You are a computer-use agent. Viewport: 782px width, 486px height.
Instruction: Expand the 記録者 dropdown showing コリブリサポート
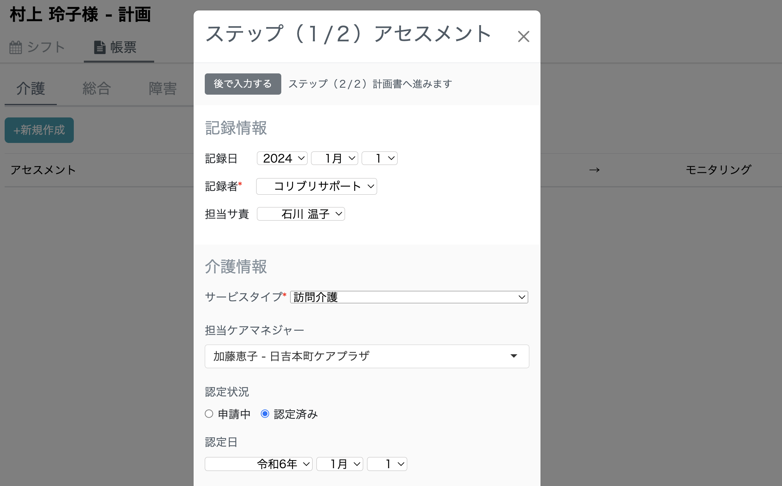tap(316, 186)
